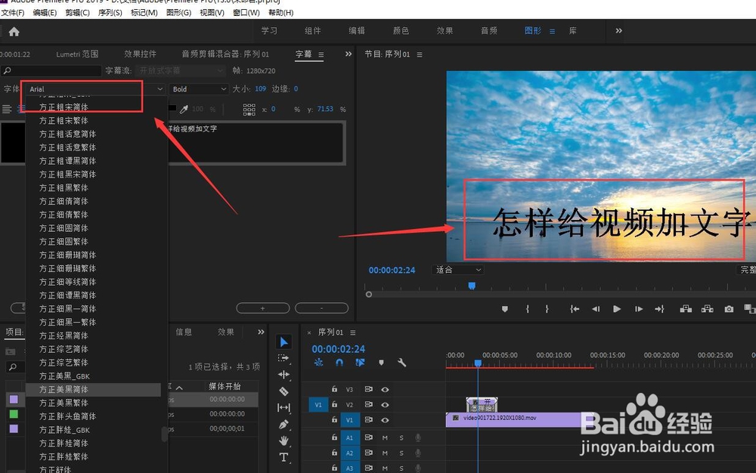Solo the A2 audio track
This screenshot has width=756, height=473.
(x=401, y=452)
